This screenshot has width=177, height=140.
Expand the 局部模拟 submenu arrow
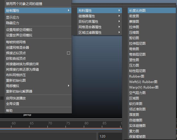68,86
